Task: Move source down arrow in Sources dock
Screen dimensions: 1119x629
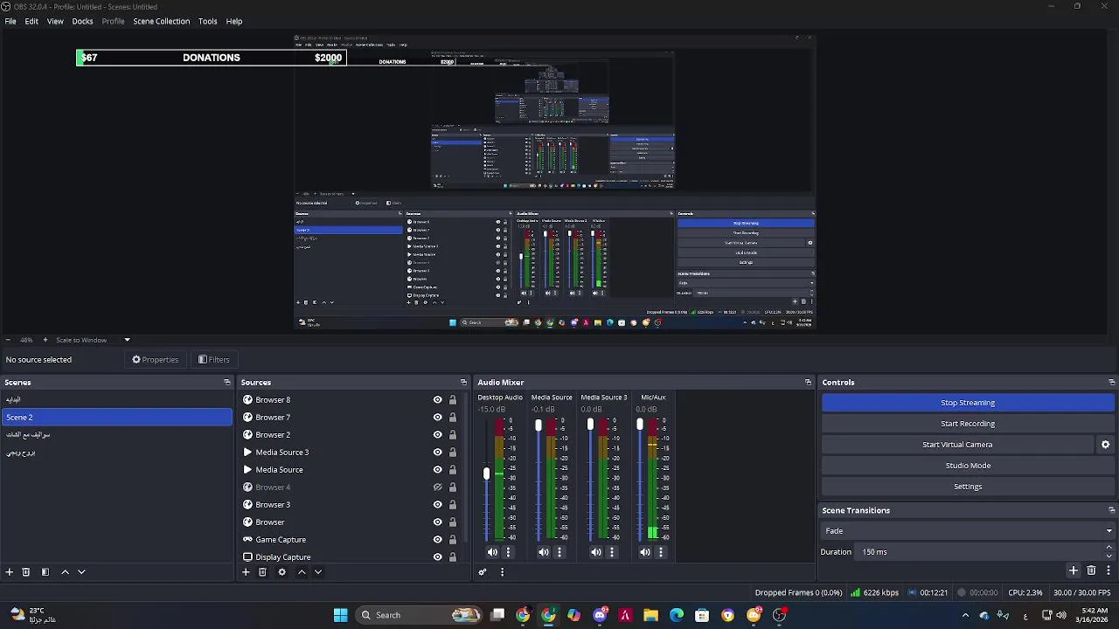Action: 318,571
